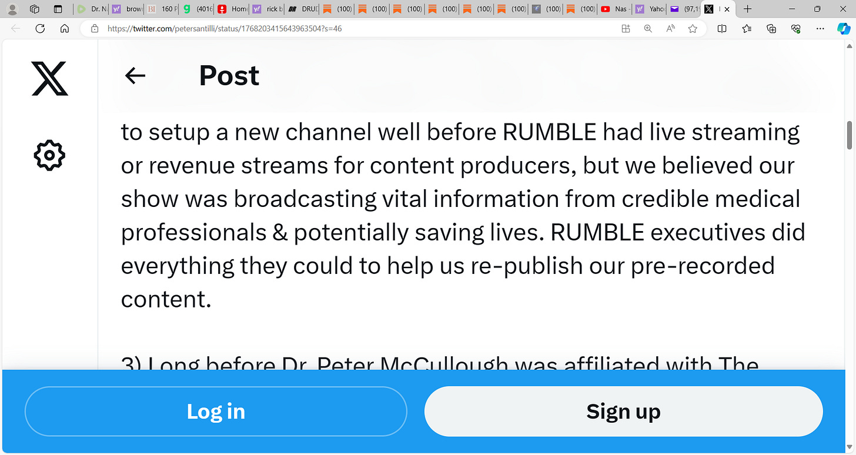This screenshot has height=455, width=856.
Task: Open the Workspaces icon in Edge
Action: click(x=35, y=9)
